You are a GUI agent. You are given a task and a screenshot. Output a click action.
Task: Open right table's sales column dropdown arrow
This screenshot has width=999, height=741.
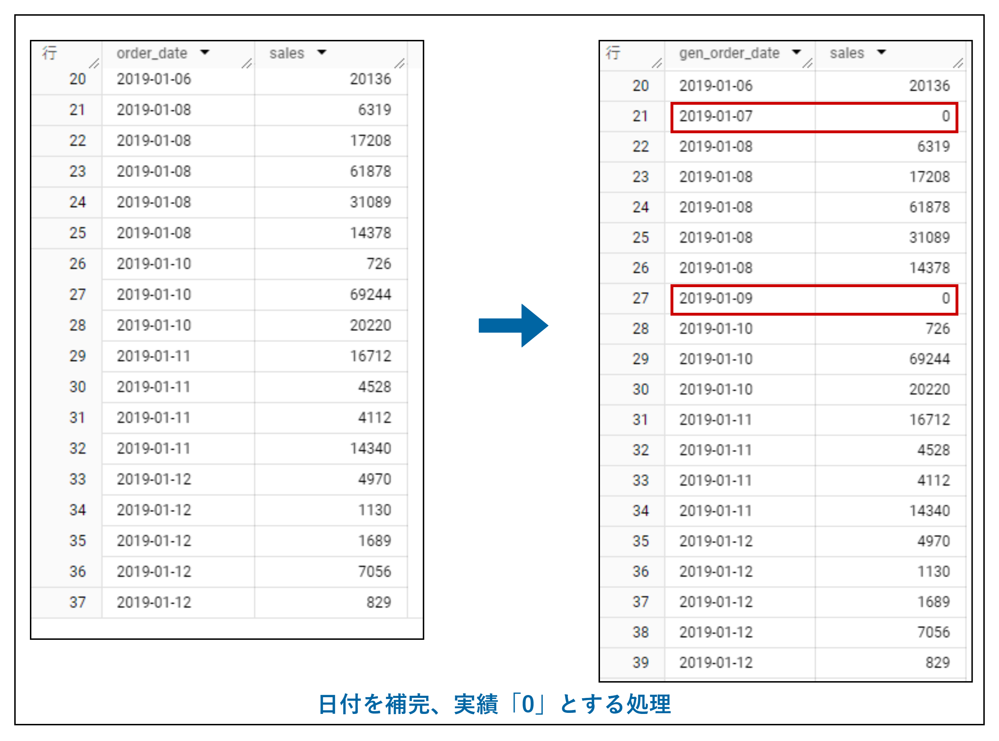point(881,52)
